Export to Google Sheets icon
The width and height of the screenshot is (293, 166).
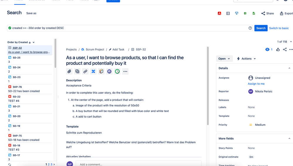[x=254, y=13]
